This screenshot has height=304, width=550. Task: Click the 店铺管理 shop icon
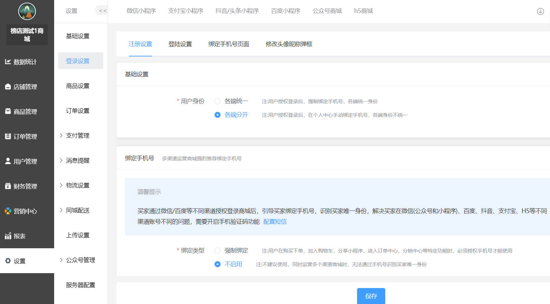pyautogui.click(x=8, y=87)
